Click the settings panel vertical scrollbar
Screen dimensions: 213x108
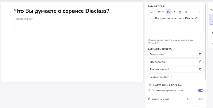[206, 42]
